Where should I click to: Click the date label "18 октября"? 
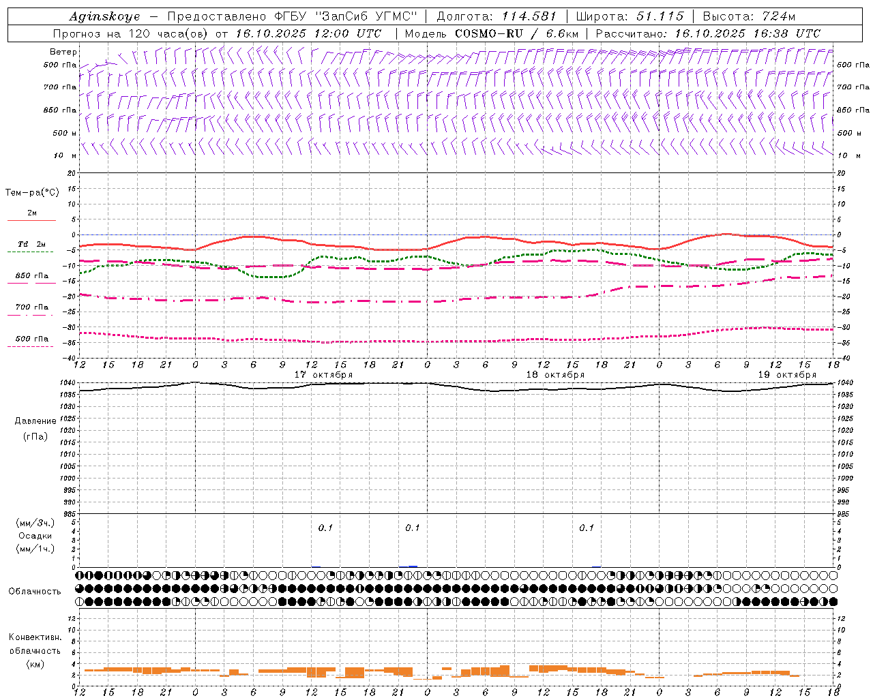[555, 375]
